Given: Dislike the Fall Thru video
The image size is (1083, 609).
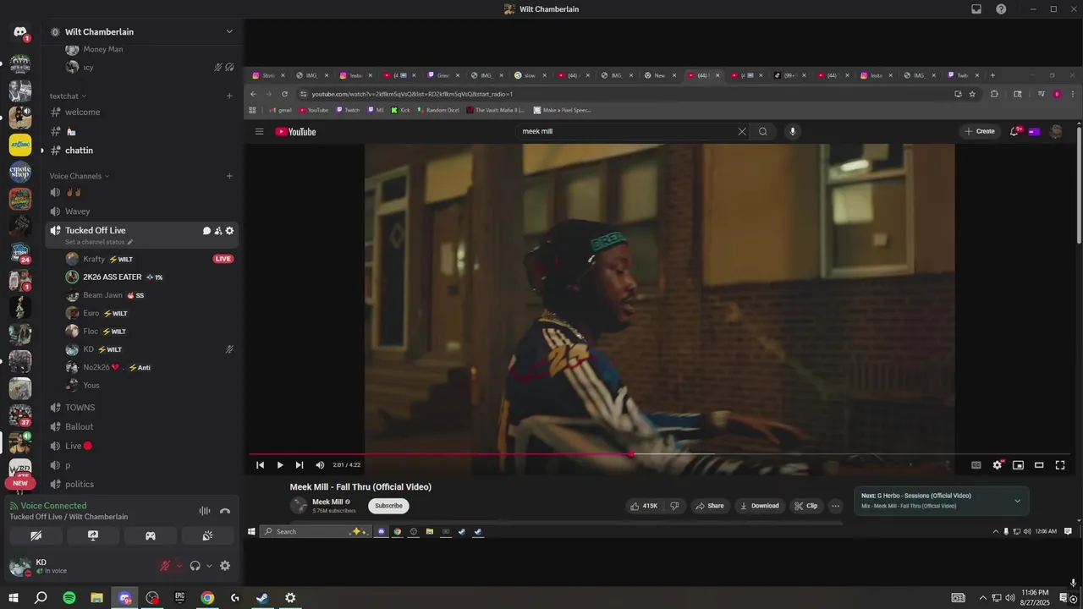Looking at the screenshot, I should 674,506.
